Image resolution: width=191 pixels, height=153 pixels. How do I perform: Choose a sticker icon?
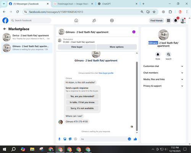tap(70, 139)
